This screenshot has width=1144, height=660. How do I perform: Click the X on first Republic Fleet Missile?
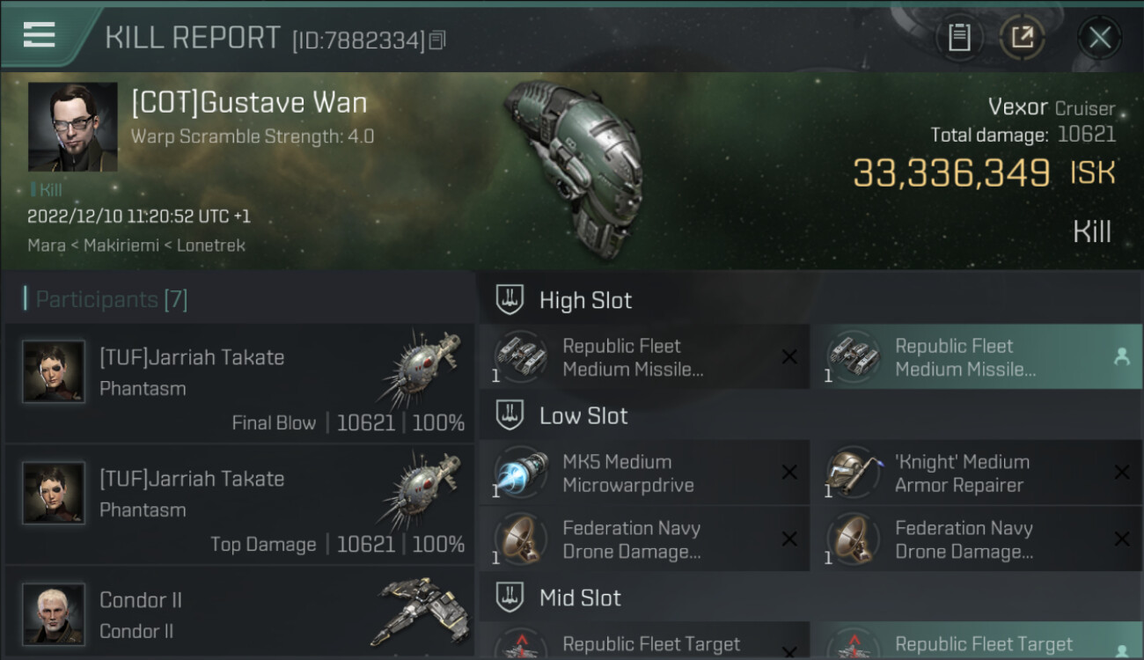(x=789, y=356)
